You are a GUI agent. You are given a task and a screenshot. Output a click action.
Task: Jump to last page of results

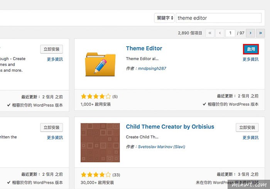[x=260, y=33]
